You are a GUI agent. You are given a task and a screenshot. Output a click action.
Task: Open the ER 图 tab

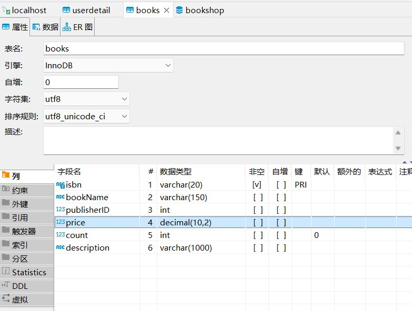pos(77,27)
